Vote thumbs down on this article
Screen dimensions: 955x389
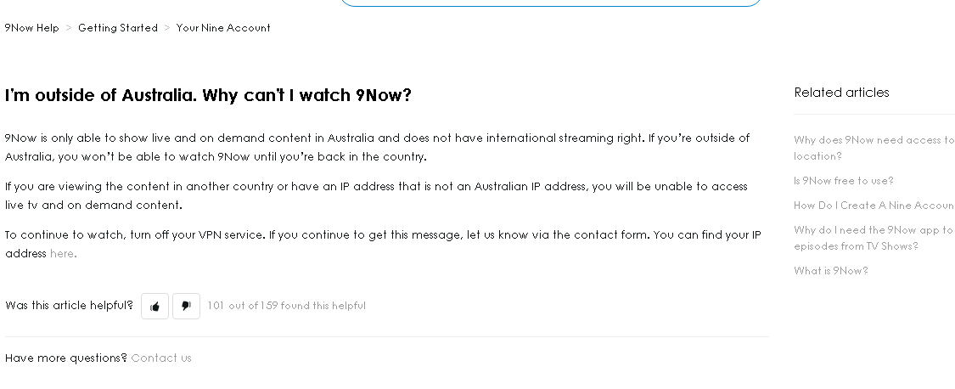[187, 306]
